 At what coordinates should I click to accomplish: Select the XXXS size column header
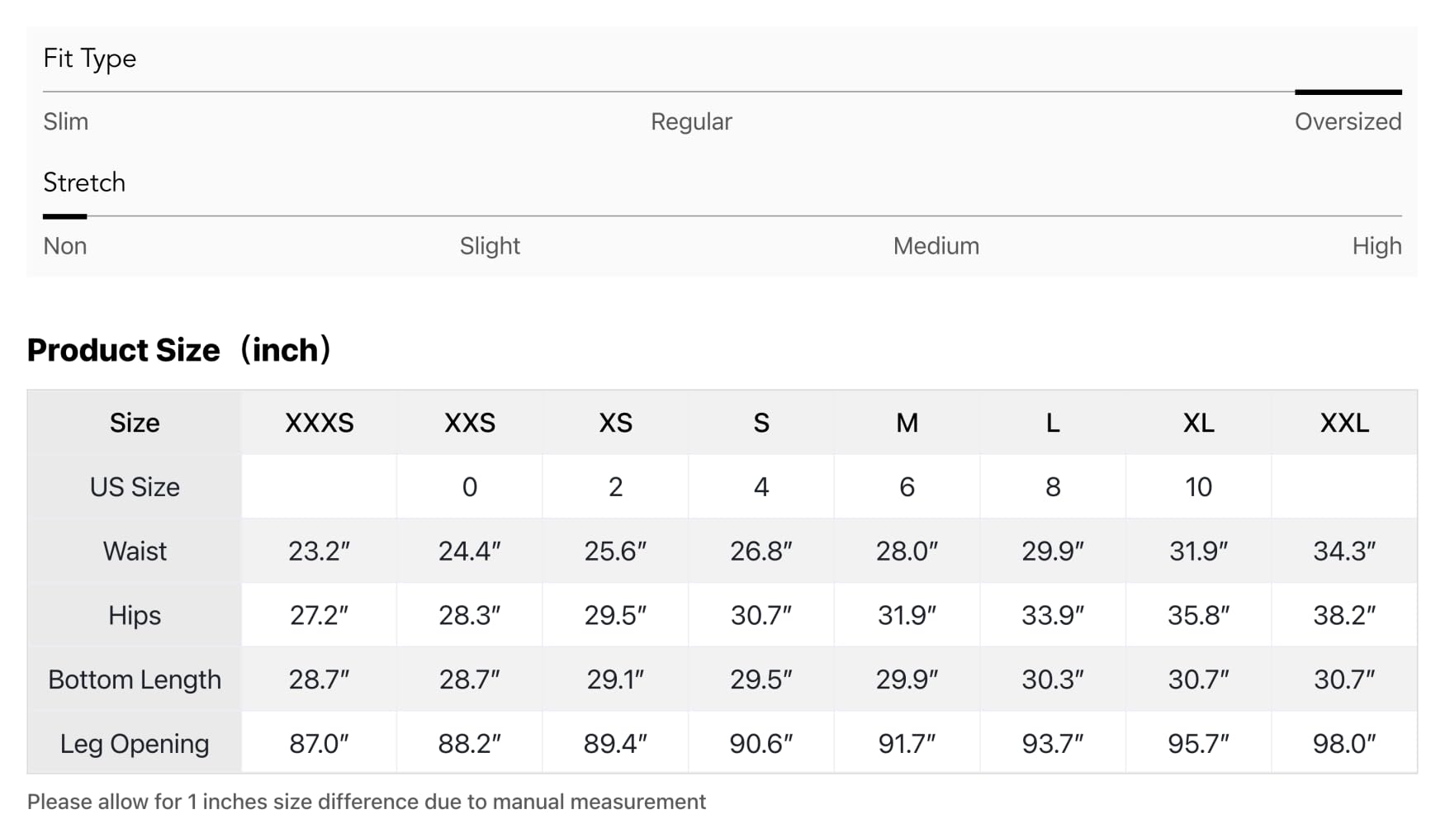point(319,423)
